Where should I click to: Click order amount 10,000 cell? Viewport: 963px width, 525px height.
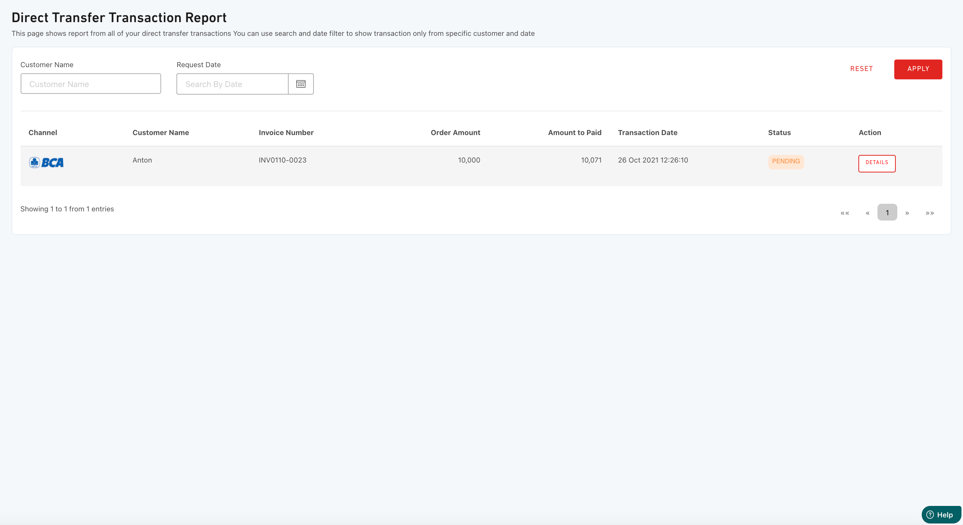coord(469,160)
